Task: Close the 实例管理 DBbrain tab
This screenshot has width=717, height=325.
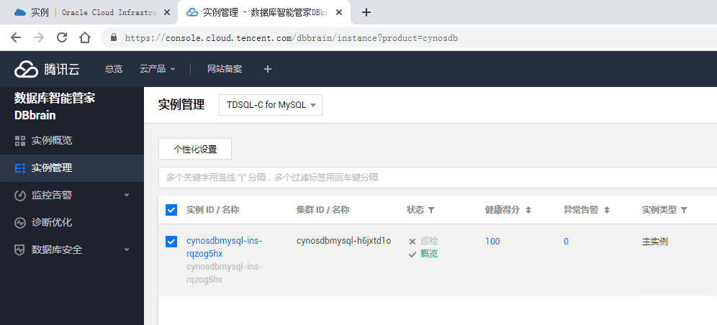Action: coord(339,12)
